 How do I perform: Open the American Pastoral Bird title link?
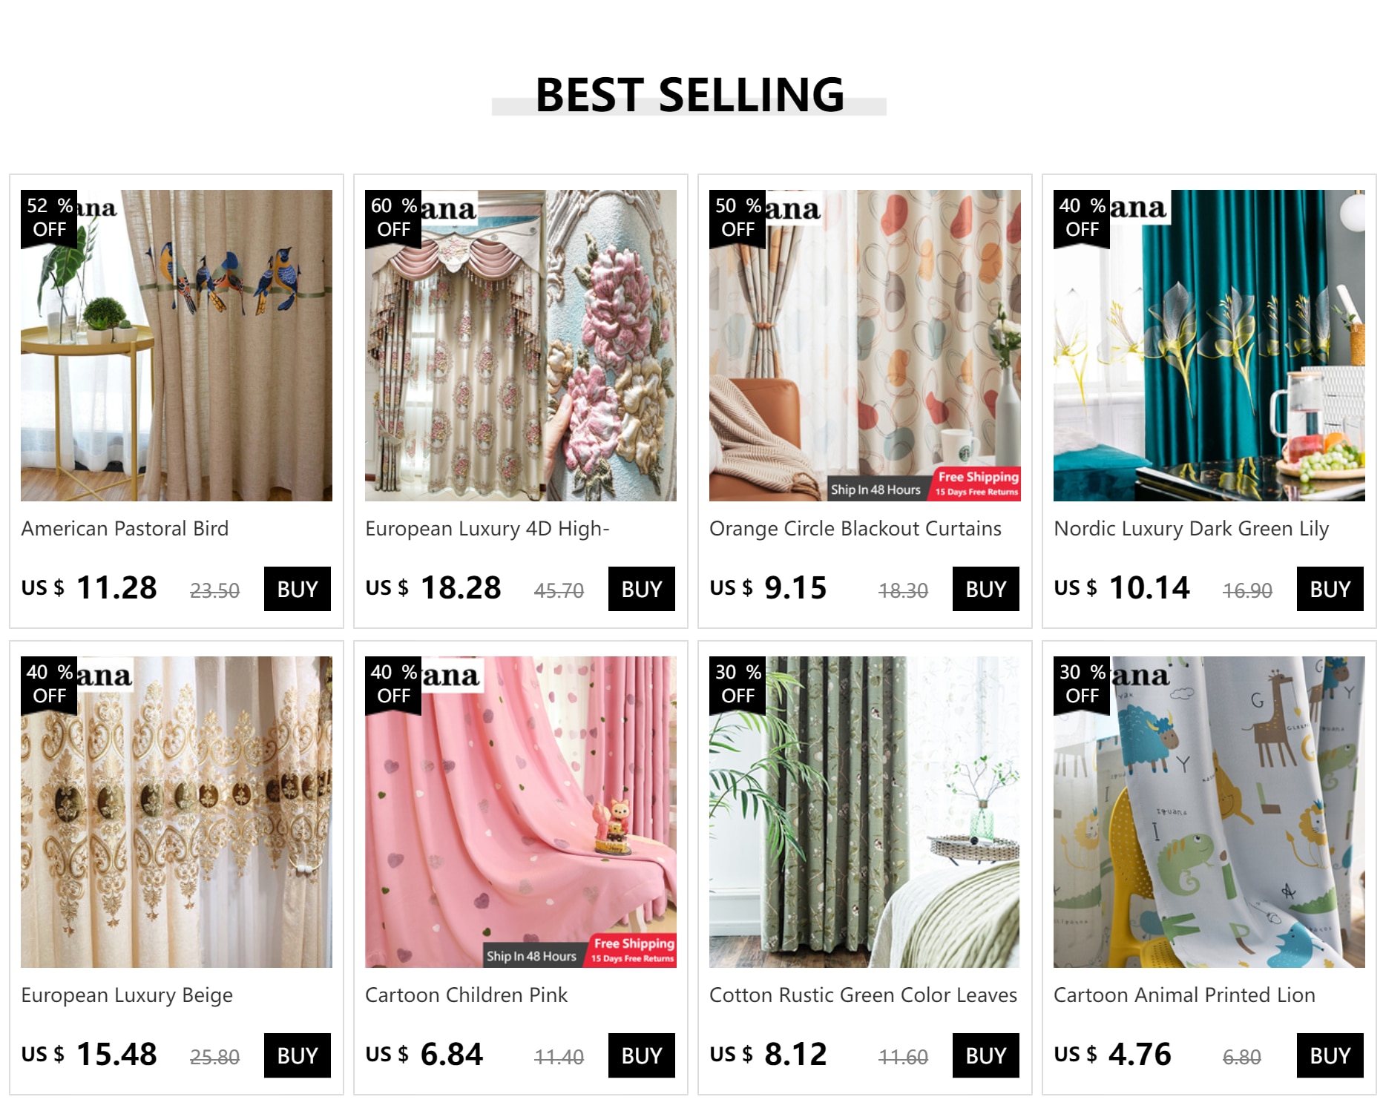tap(125, 529)
